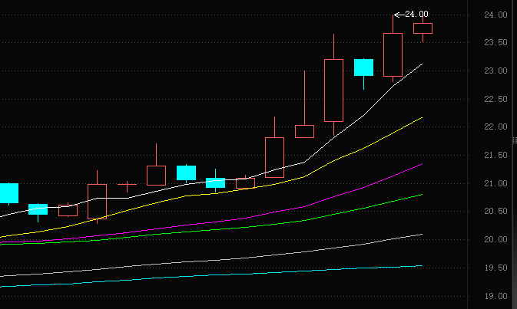
Task: Pick the 22.50 price axis label
Action: pyautogui.click(x=495, y=99)
